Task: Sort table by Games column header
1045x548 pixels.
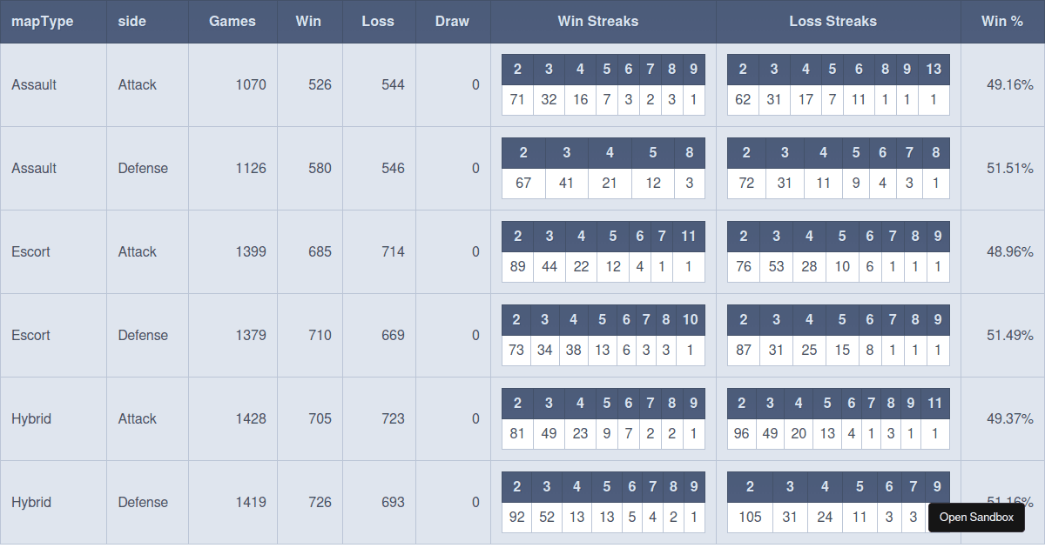Action: tap(233, 21)
